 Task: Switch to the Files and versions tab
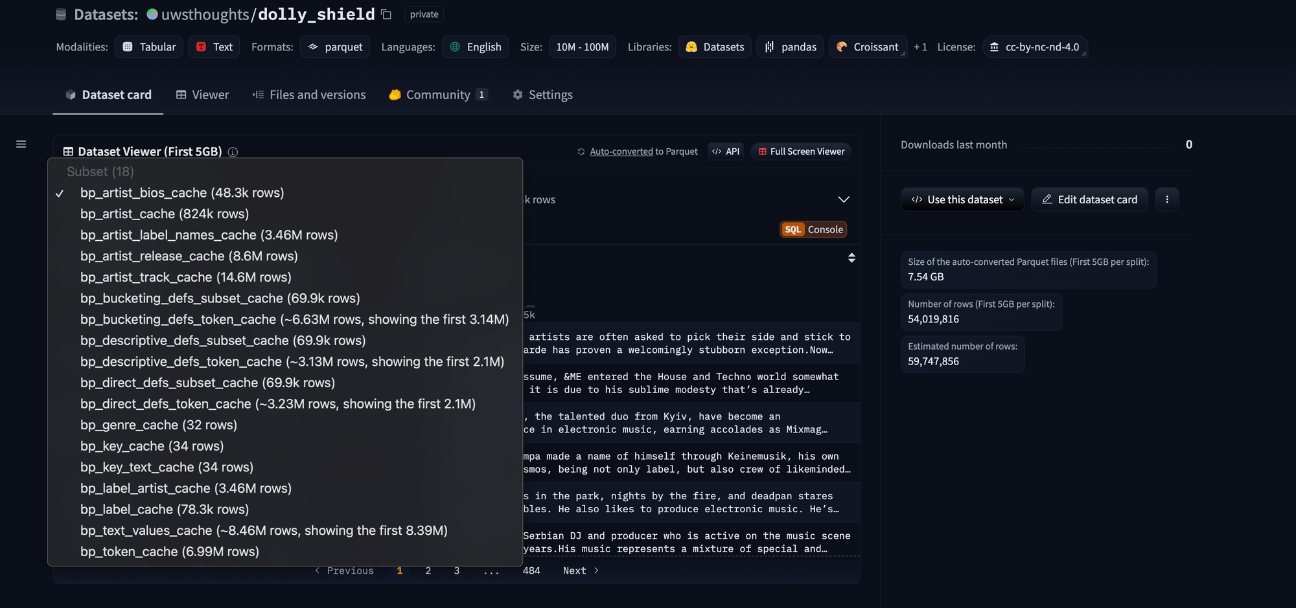(309, 95)
